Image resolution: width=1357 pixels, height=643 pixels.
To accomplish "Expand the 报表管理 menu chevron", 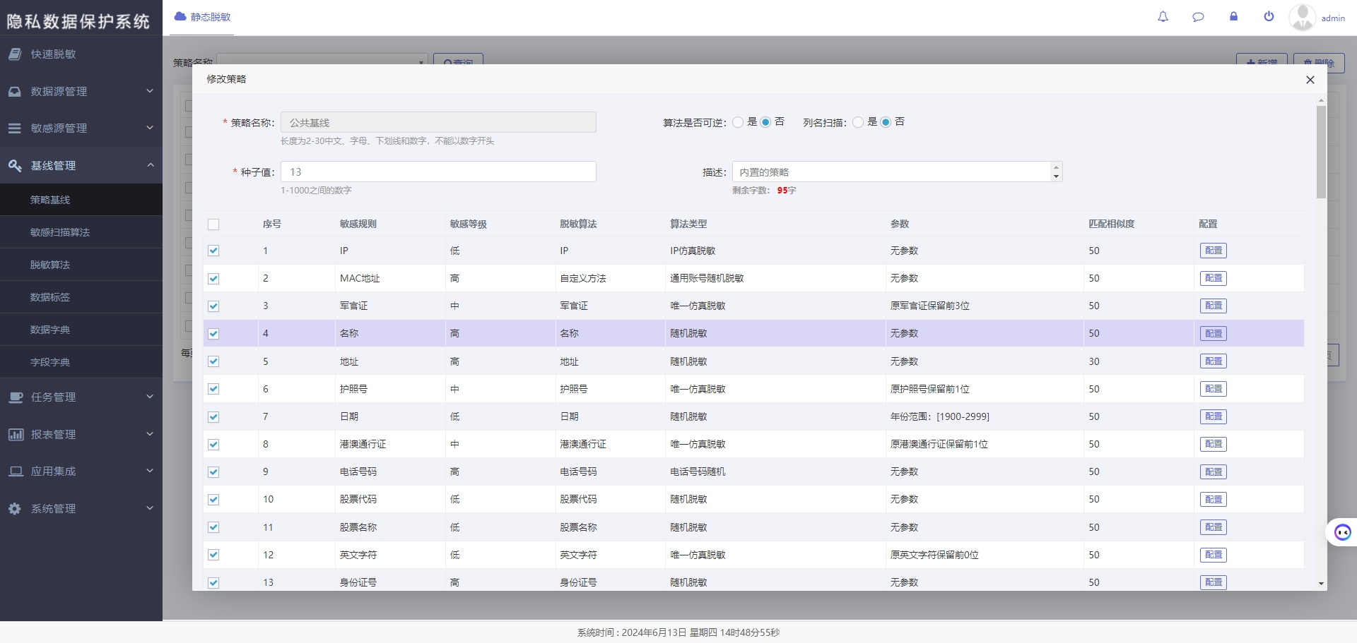I will [150, 434].
